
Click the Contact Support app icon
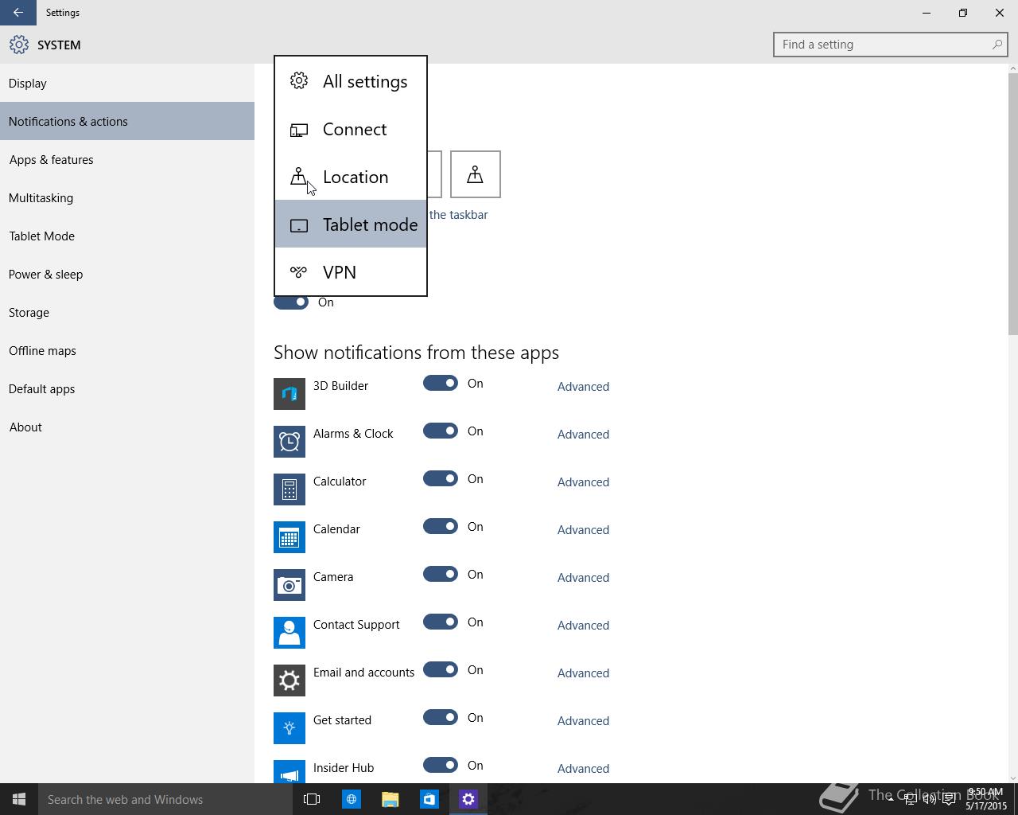pyautogui.click(x=289, y=633)
